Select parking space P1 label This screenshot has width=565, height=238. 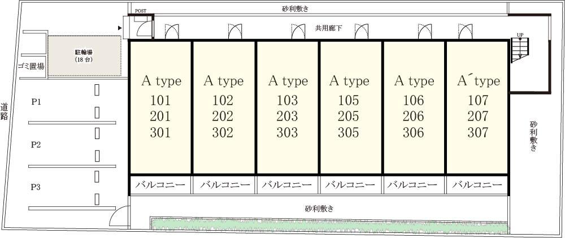click(x=36, y=102)
